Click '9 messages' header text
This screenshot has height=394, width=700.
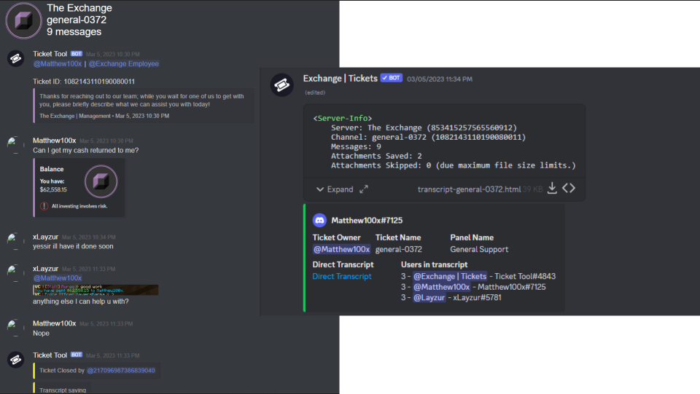pyautogui.click(x=74, y=31)
